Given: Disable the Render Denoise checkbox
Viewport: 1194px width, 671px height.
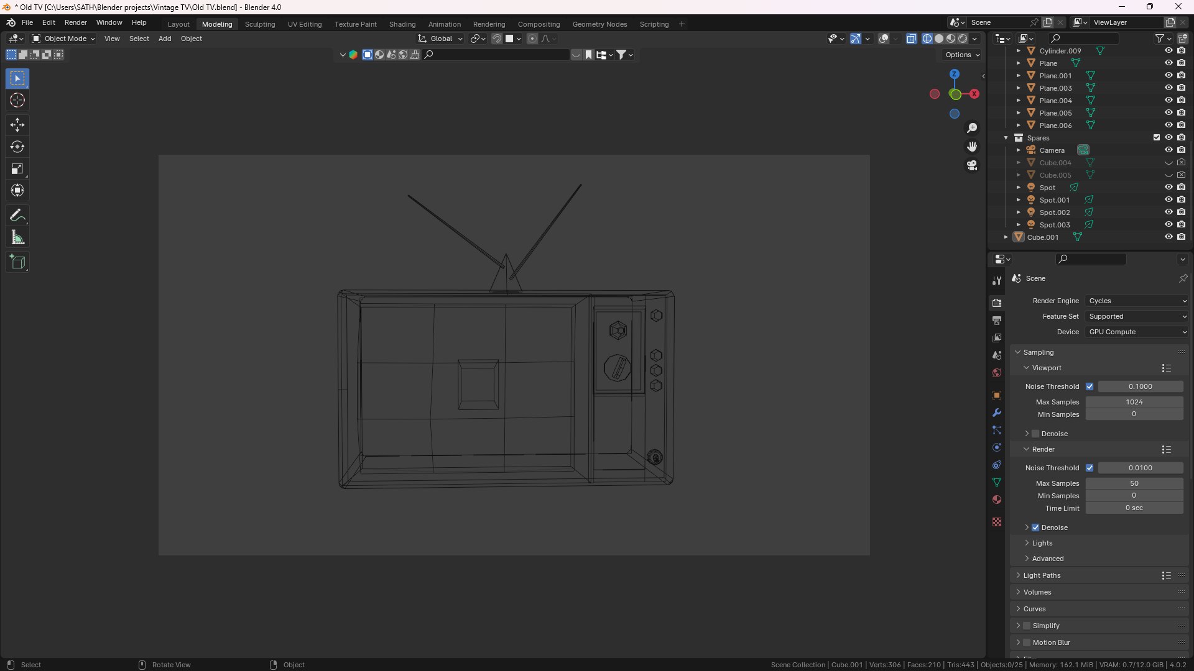Looking at the screenshot, I should click(x=1035, y=527).
